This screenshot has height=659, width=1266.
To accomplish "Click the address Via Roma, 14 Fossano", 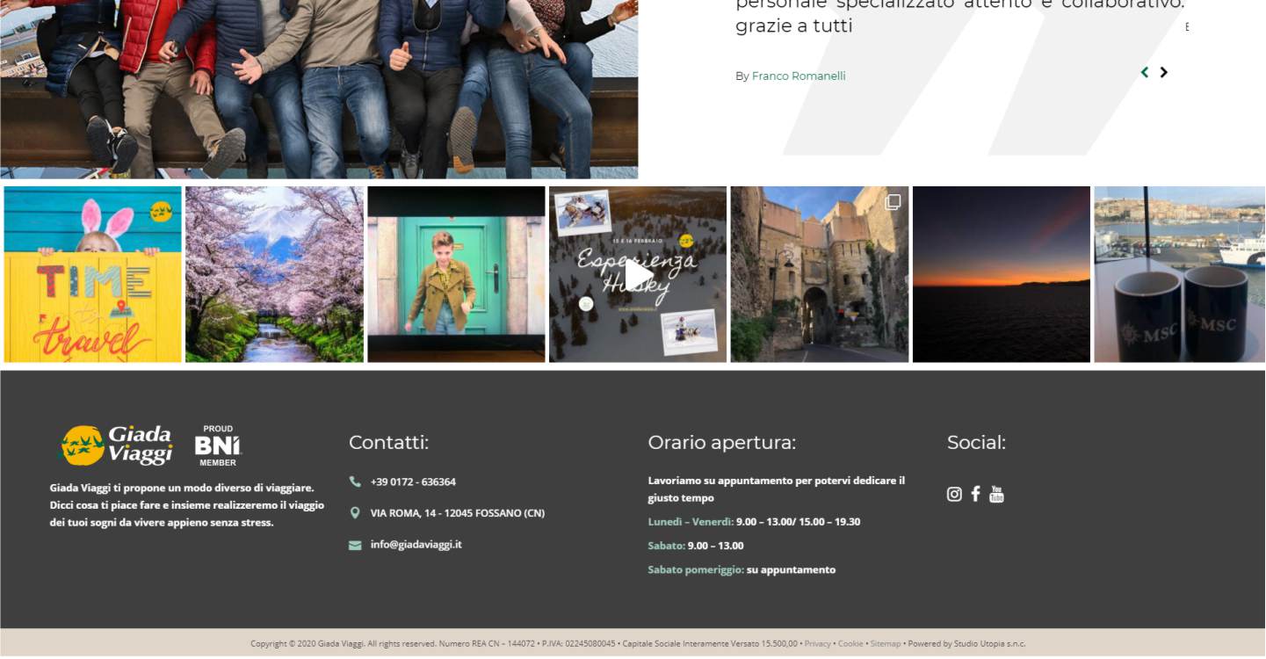I will (458, 513).
